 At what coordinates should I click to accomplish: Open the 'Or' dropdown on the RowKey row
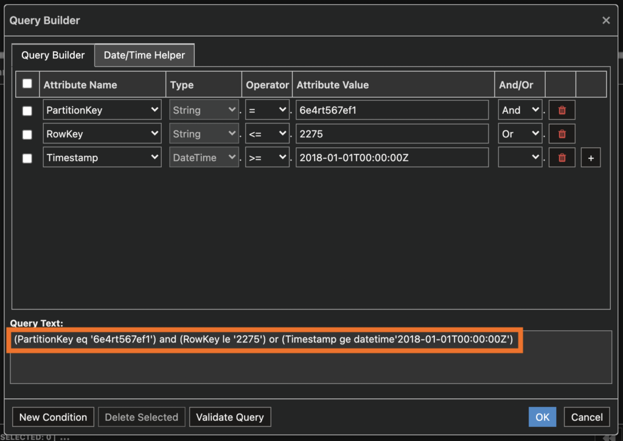(x=519, y=133)
